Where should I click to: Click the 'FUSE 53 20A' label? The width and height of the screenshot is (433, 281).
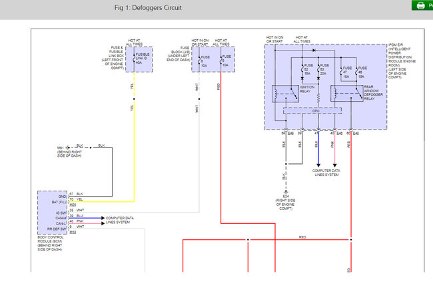[324, 70]
